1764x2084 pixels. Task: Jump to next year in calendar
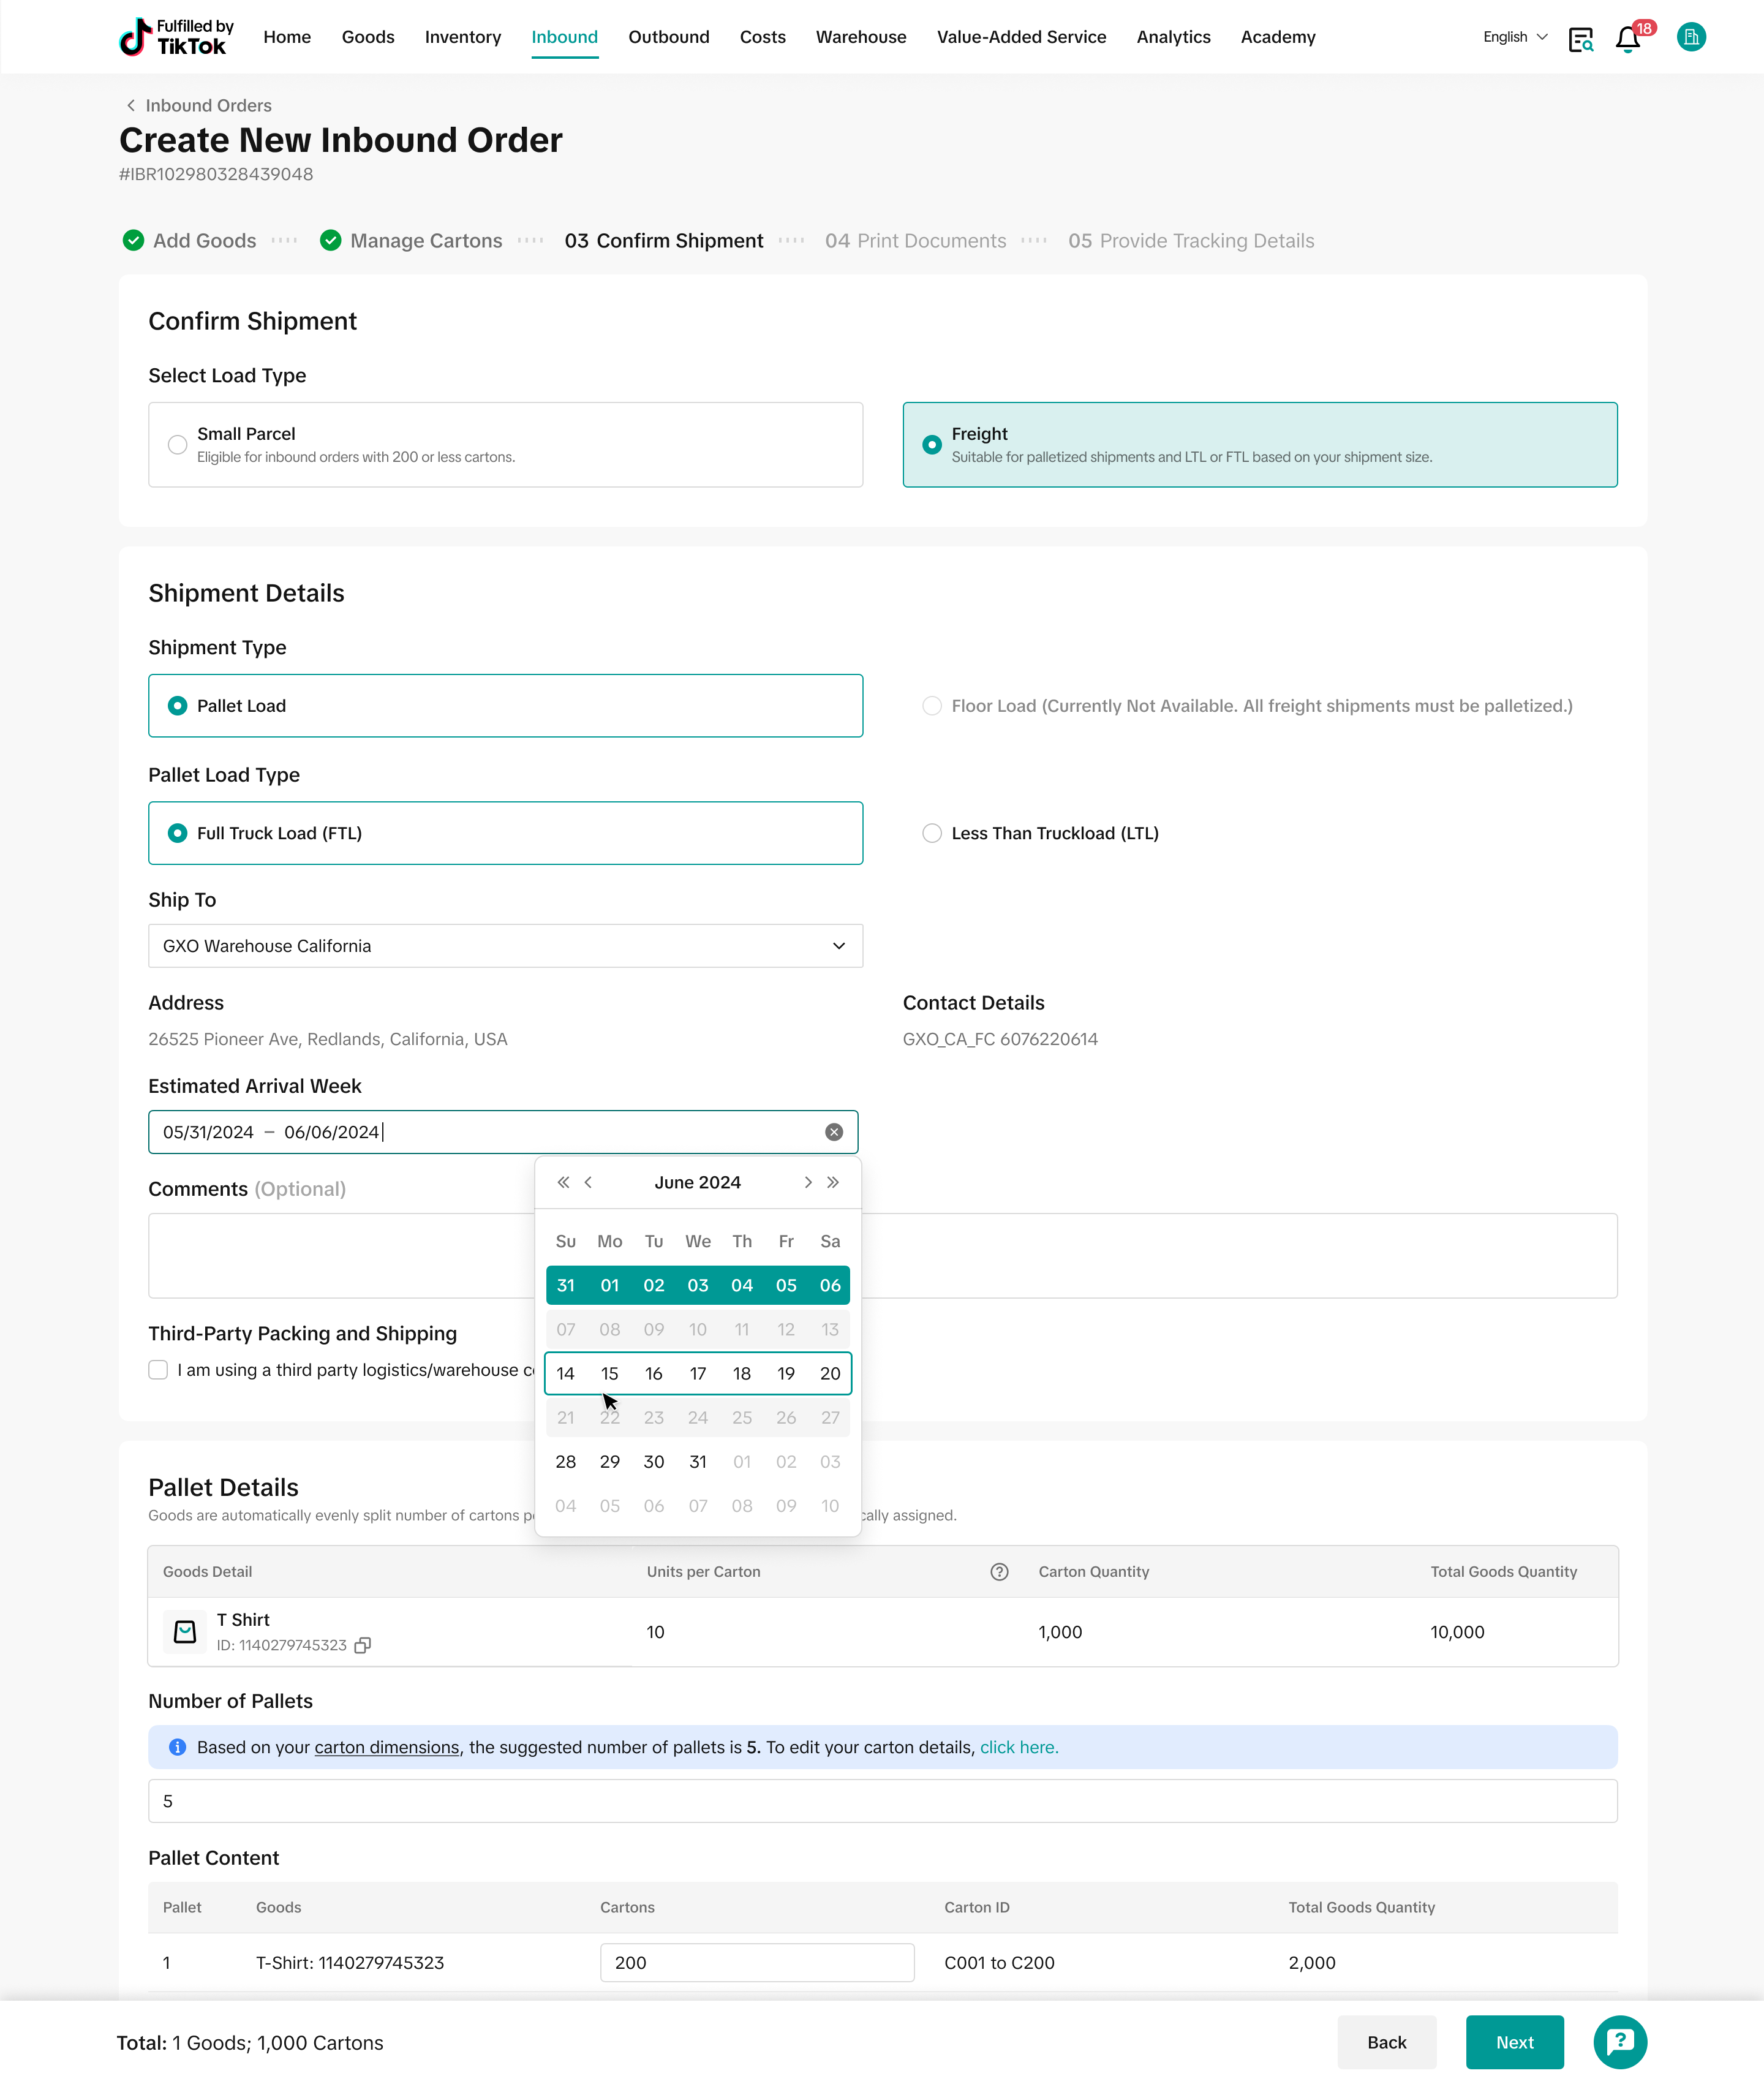point(833,1182)
